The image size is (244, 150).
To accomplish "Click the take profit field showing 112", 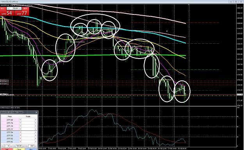I will 31,146.
